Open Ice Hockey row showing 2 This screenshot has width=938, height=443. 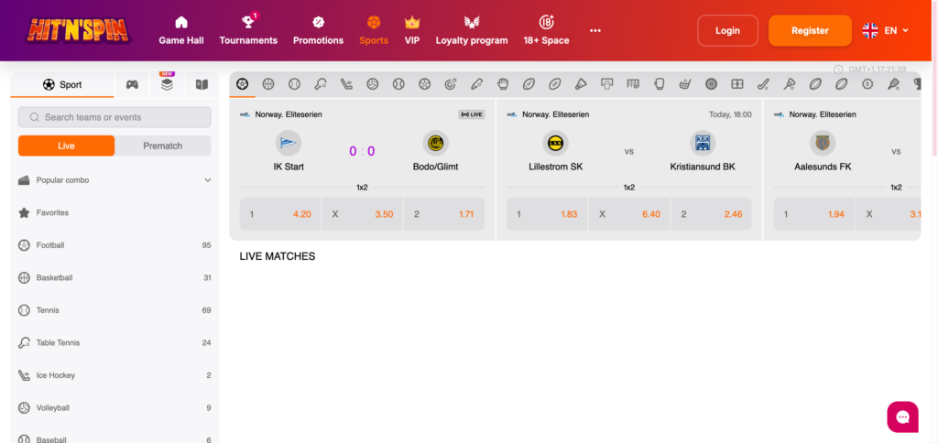click(x=115, y=375)
